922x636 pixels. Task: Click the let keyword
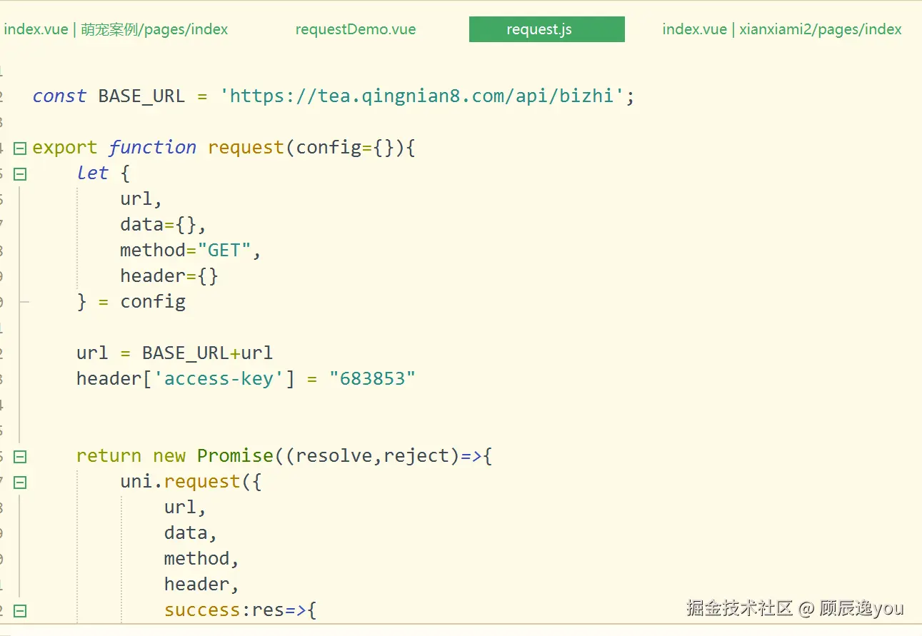[x=93, y=173]
